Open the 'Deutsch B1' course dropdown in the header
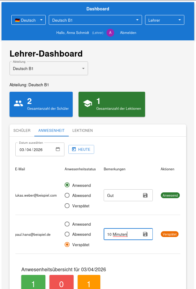The image size is (196, 289). (x=95, y=20)
